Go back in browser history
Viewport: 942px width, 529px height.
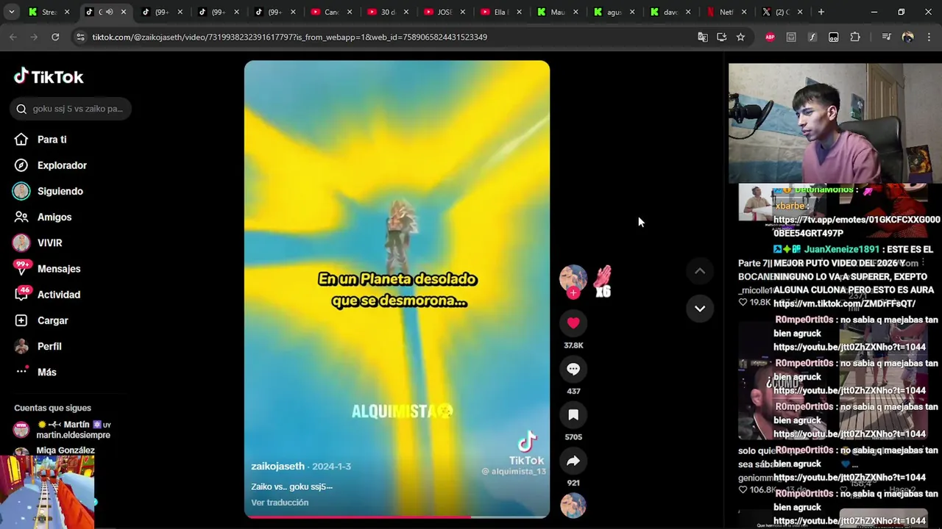pyautogui.click(x=13, y=37)
